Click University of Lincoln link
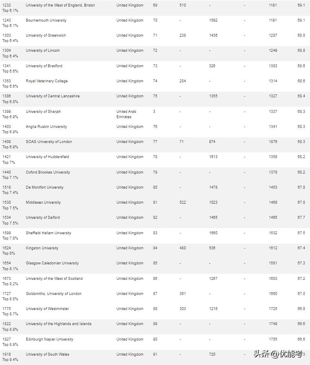This screenshot has width=310, height=365. pos(43,51)
